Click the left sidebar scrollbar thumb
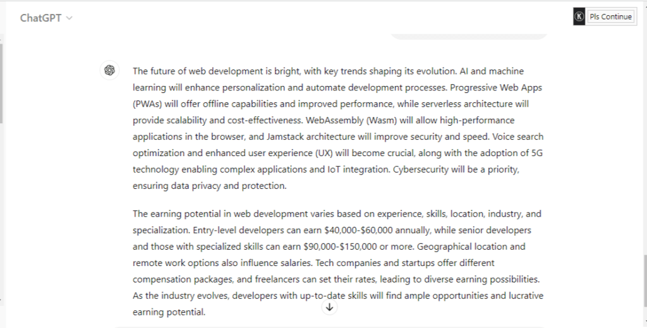The height and width of the screenshot is (328, 647). click(1, 83)
